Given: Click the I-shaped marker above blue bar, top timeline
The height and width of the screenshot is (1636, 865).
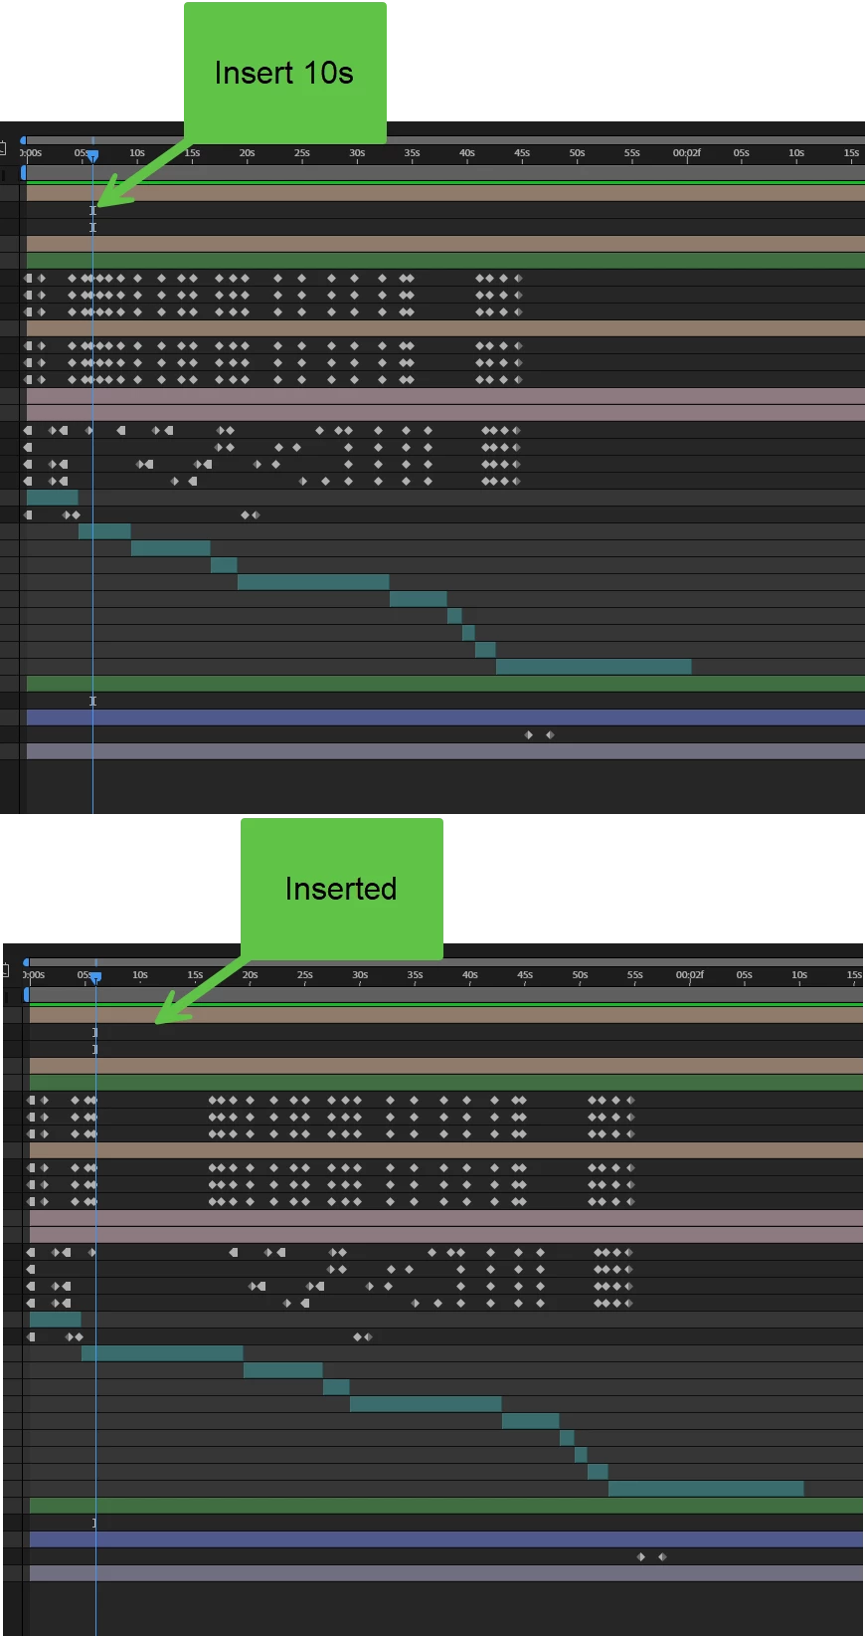Looking at the screenshot, I should (x=92, y=702).
